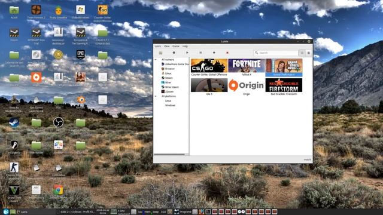Viewport: 383px width, 215px height.
Task: Select the Grand Theft Auto V game
Action: coord(284,67)
